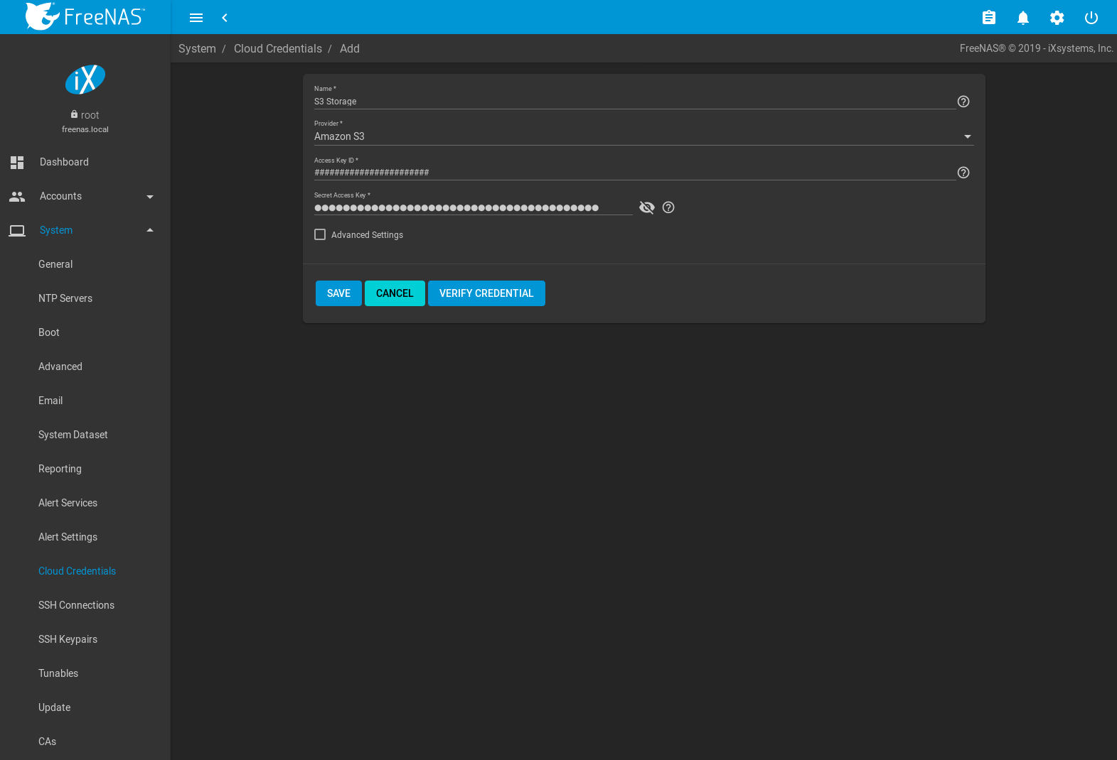Click the iXsystems copyright text
The image size is (1117, 760).
tap(1037, 48)
